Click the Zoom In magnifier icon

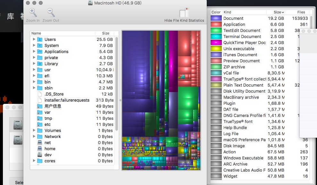[33, 12]
